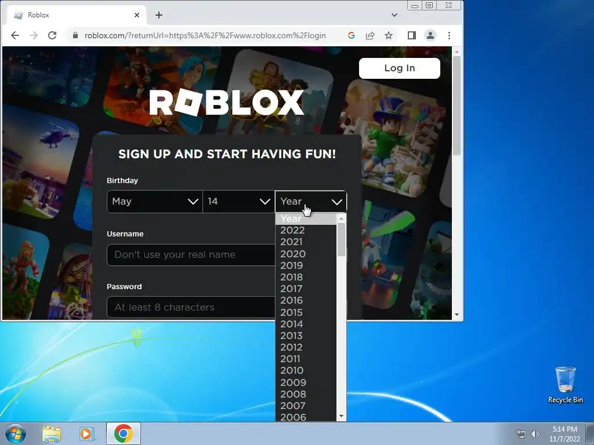The image size is (594, 445).
Task: Click year list scroll down arrow
Action: click(341, 416)
